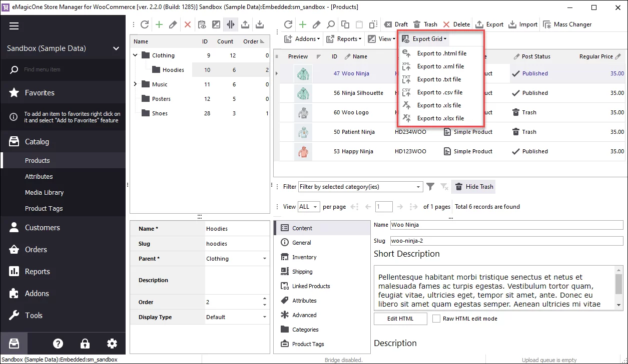Select the Happy Ninja product thumbnail

[x=303, y=151]
